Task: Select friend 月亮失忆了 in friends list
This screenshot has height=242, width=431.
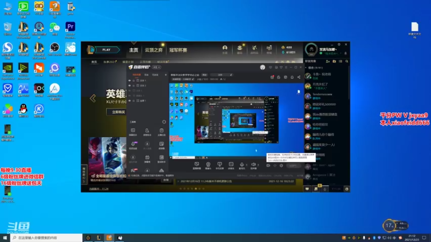Action: click(x=326, y=86)
